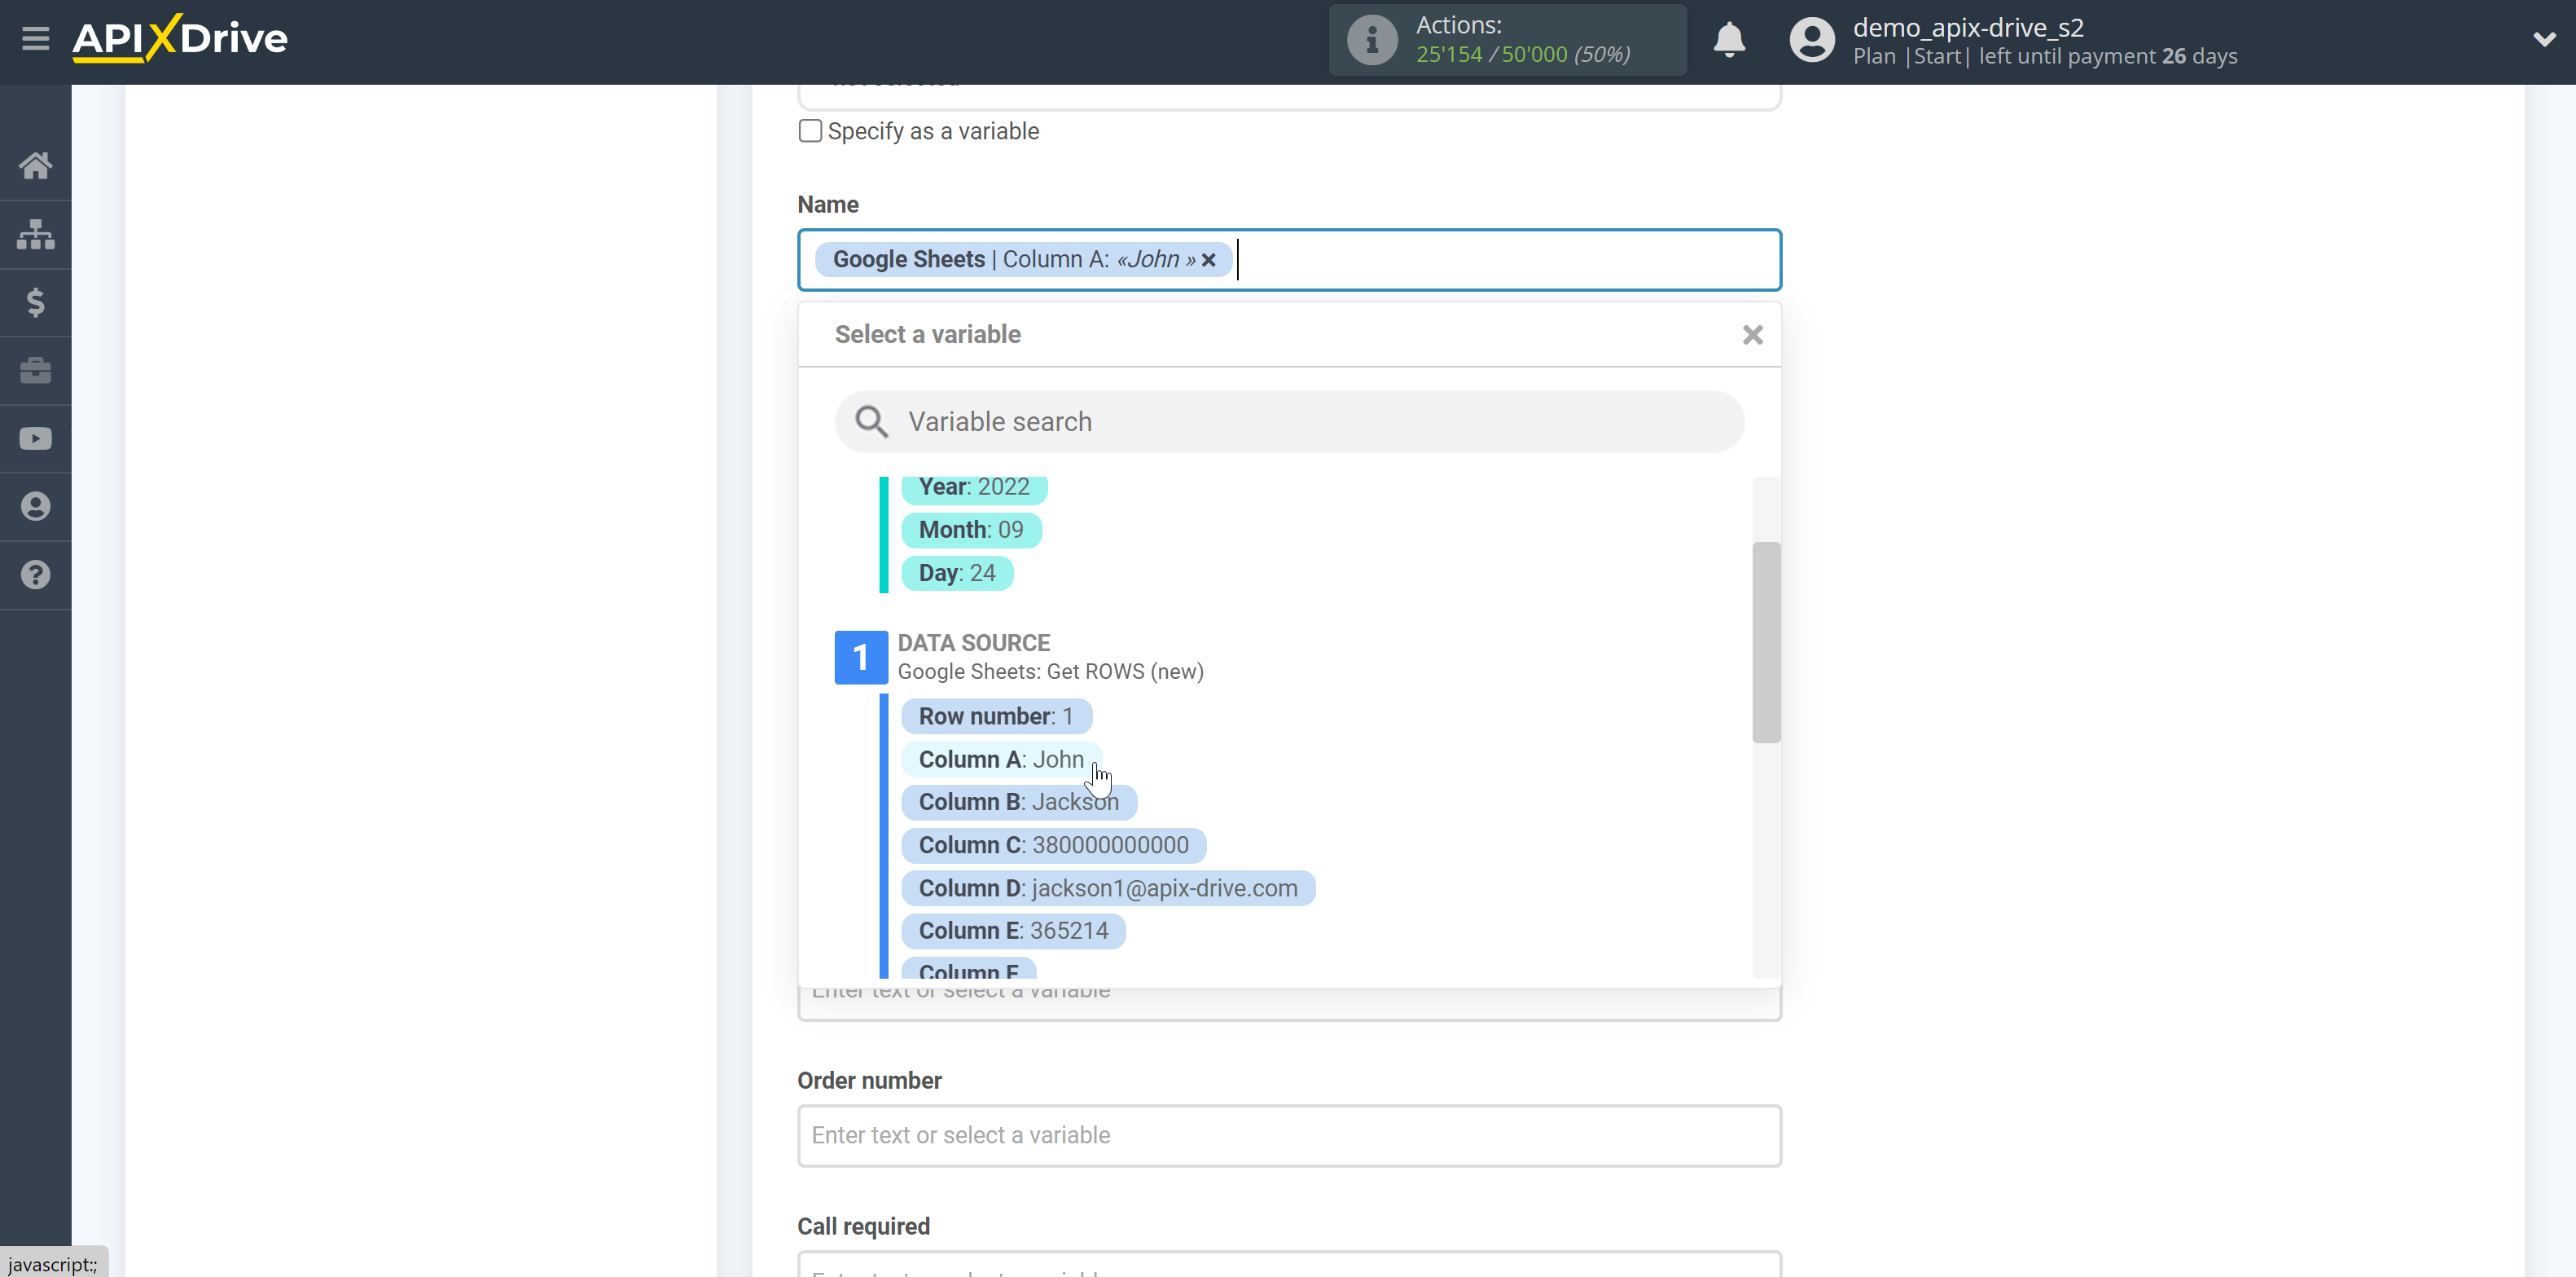Open the user profile icon in sidebar
Screen dimensions: 2576x1277
[x=36, y=506]
